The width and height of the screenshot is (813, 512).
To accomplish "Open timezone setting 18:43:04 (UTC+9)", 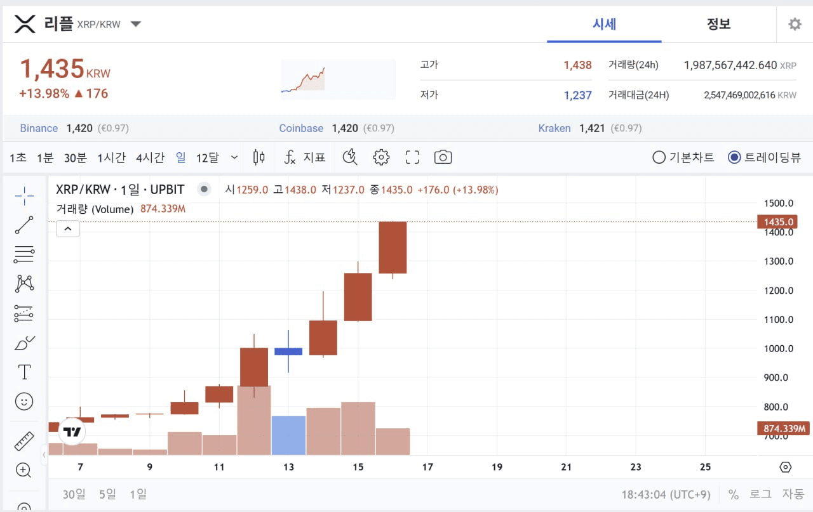I will (x=666, y=494).
